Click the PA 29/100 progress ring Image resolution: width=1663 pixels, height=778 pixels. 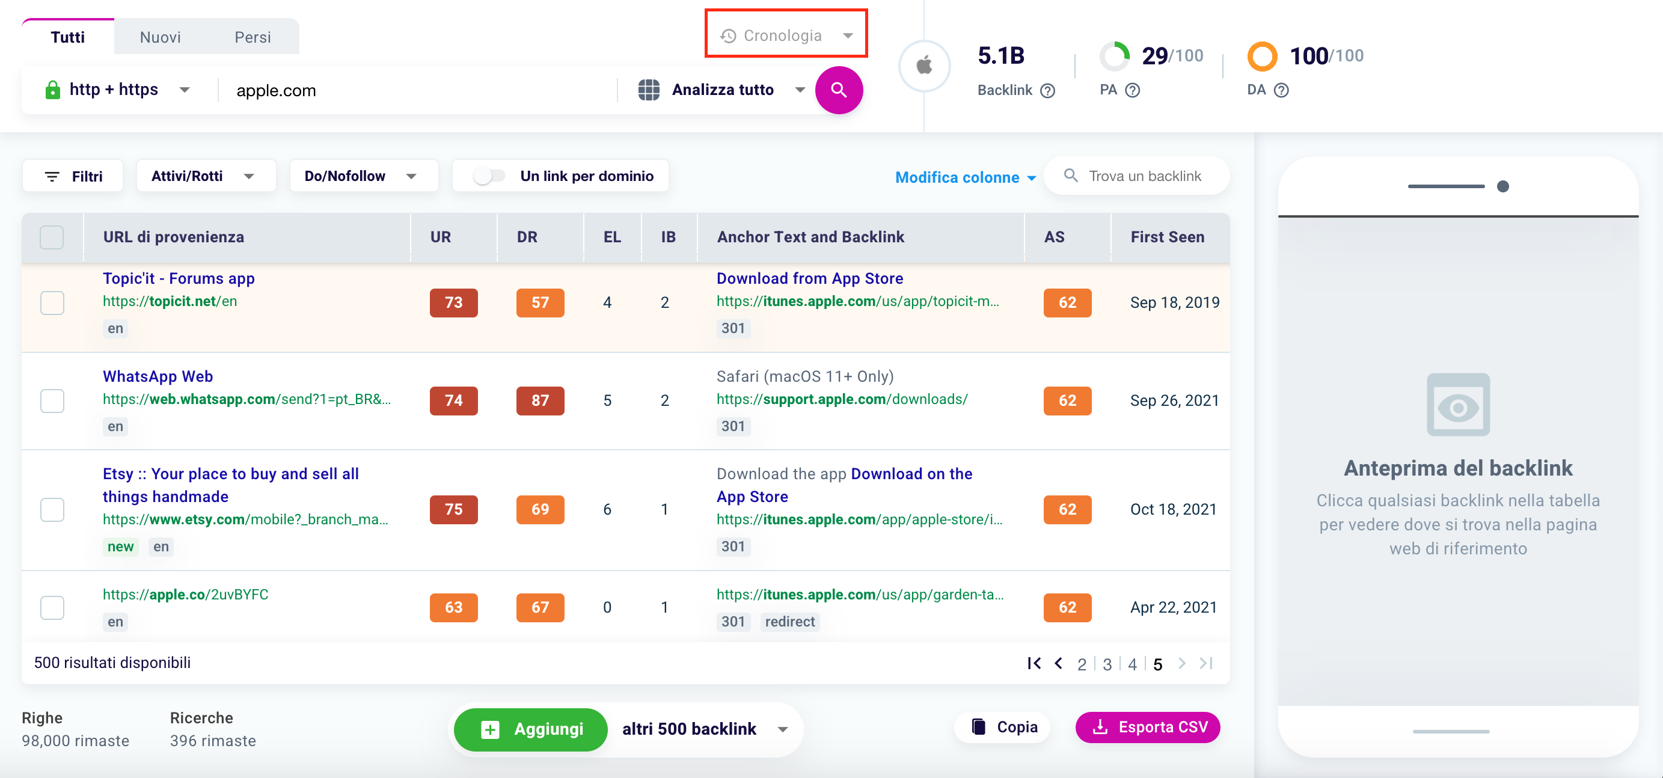[x=1114, y=56]
